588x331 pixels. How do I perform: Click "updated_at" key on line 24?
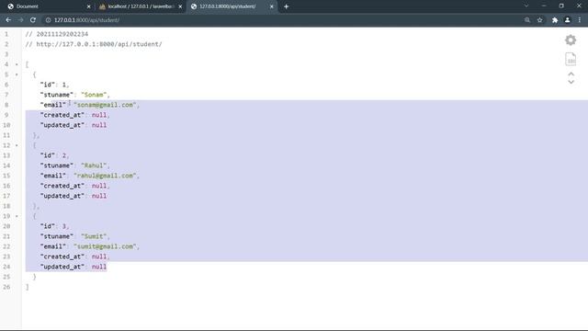pos(62,267)
